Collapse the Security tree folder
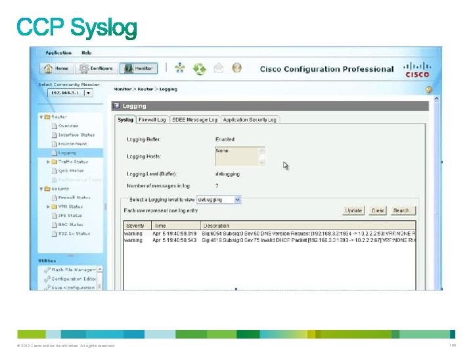The image size is (473, 355). 41,189
